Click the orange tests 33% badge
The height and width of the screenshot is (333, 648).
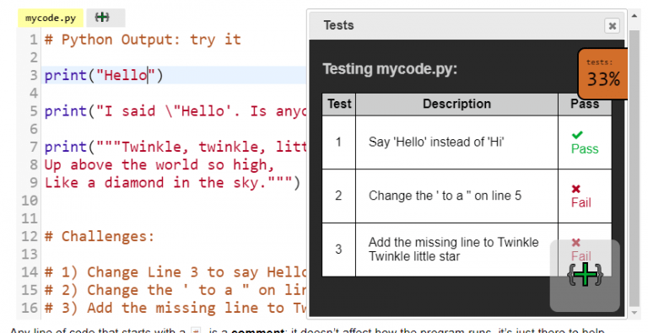coord(603,73)
